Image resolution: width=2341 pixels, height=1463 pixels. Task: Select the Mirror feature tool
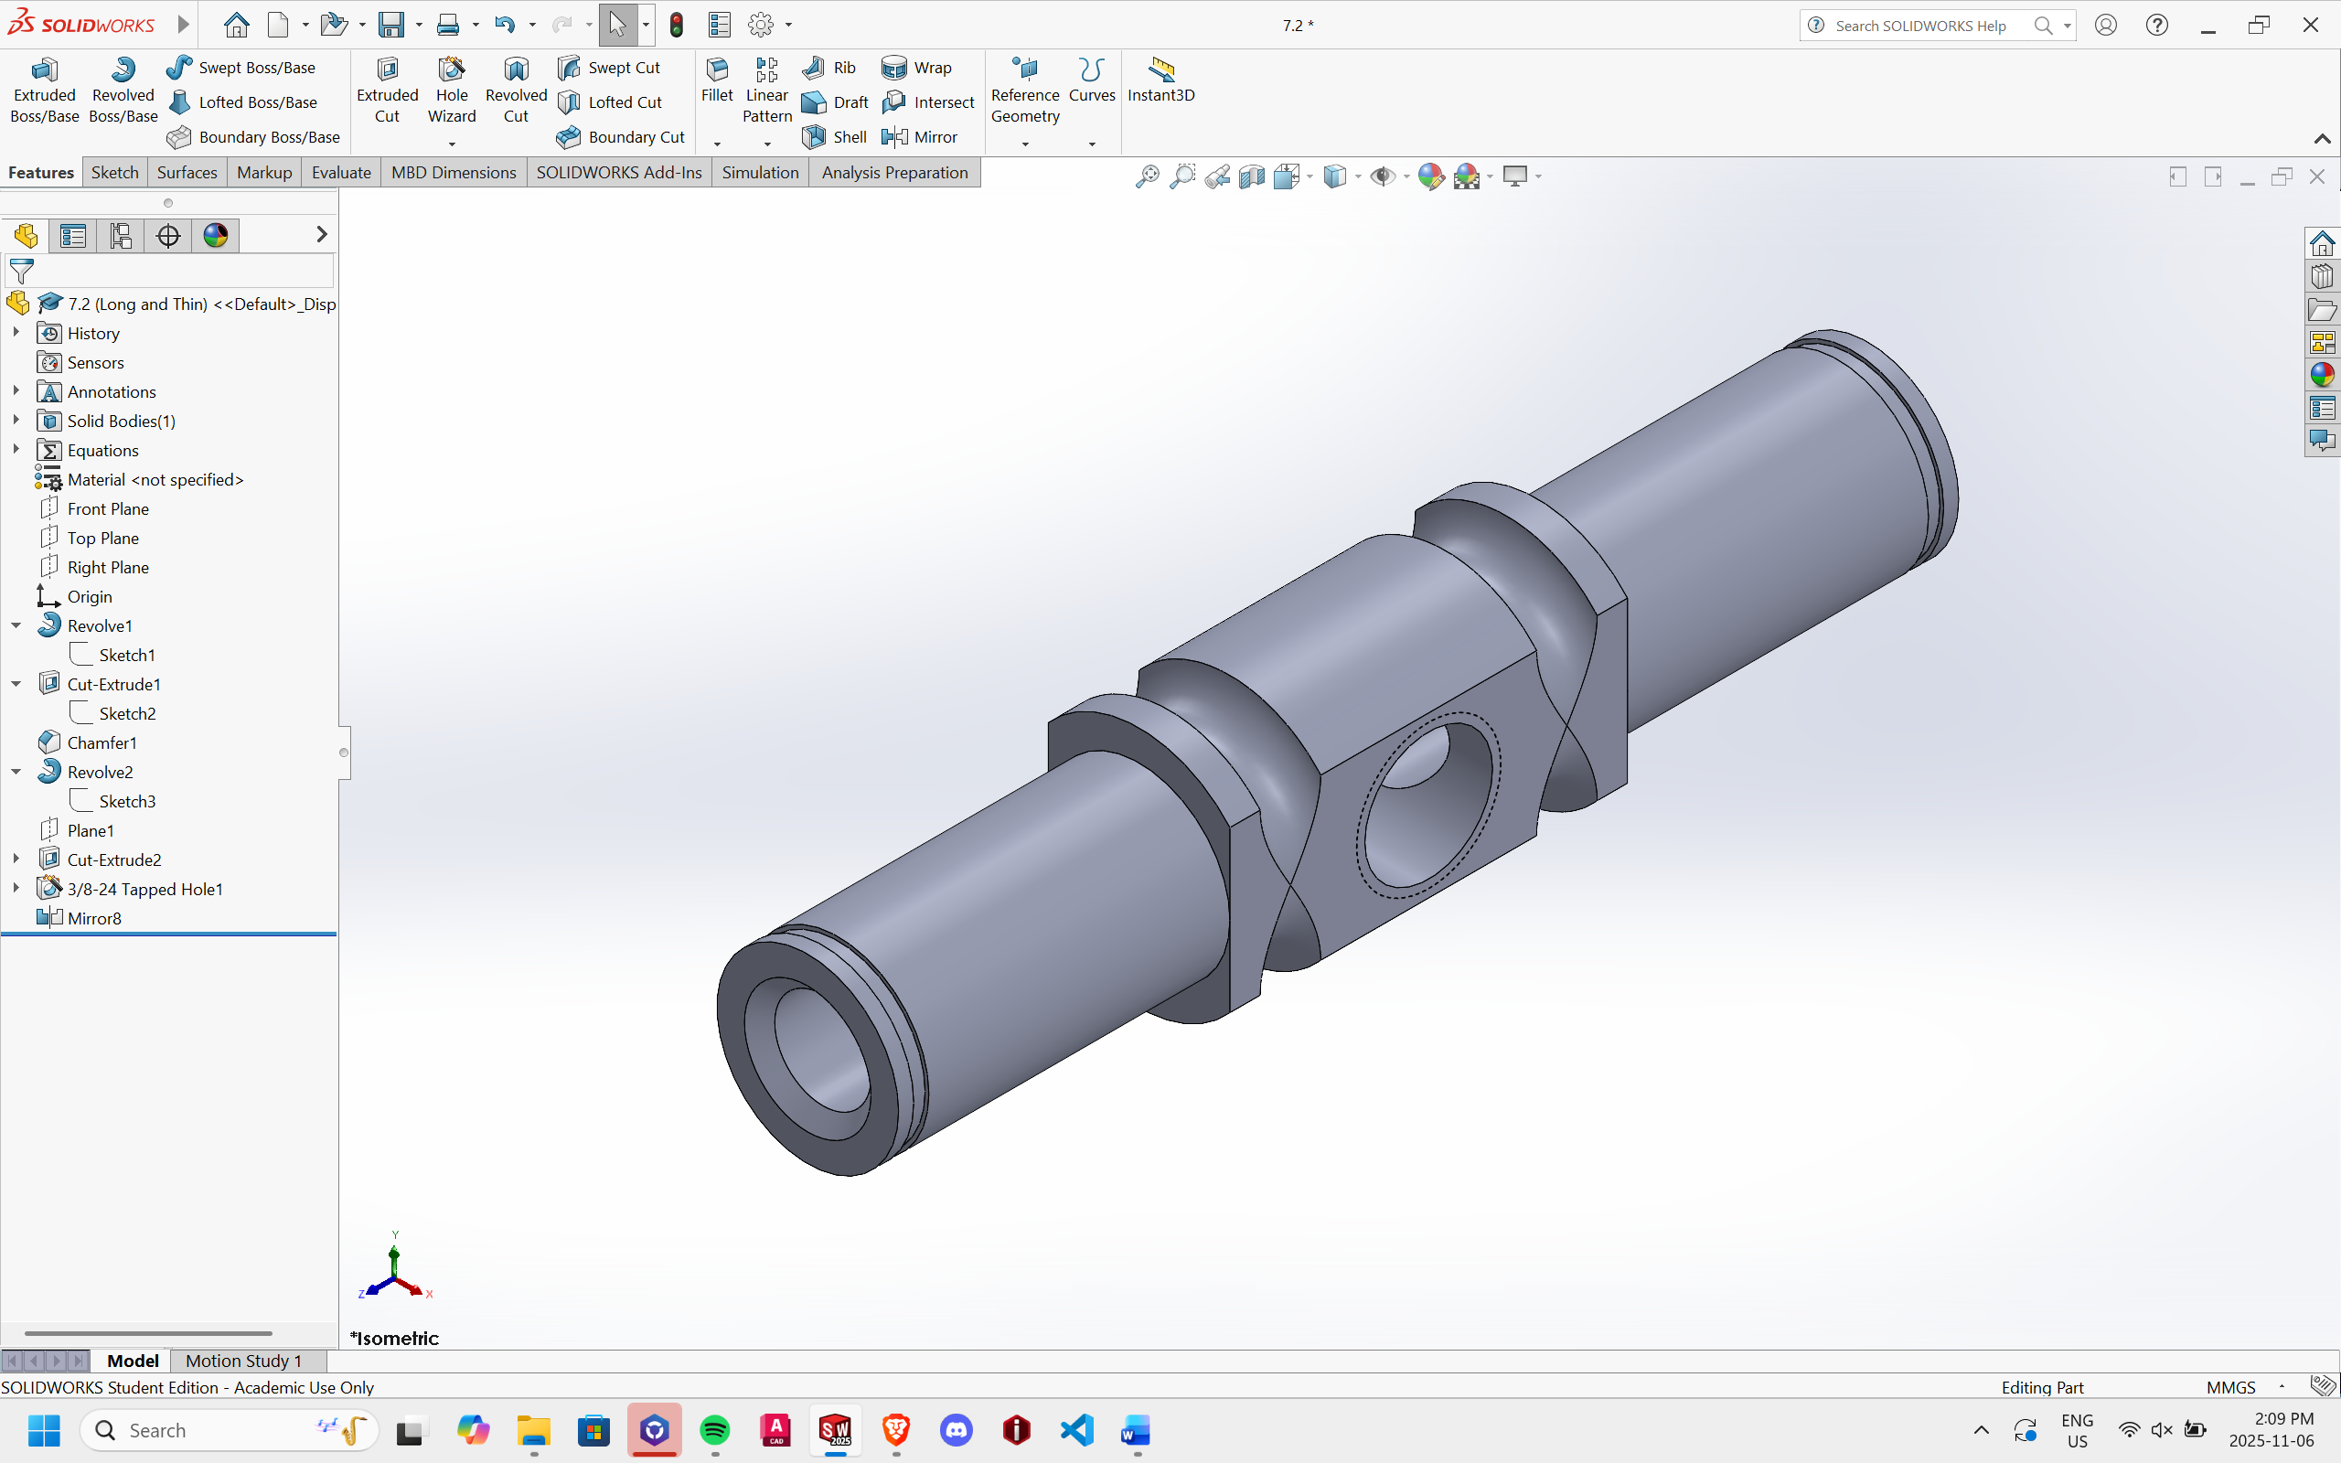(920, 136)
